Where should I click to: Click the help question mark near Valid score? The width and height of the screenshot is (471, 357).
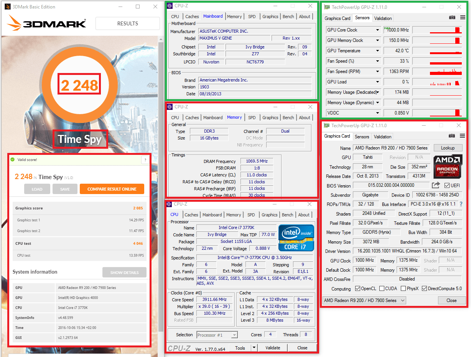click(145, 161)
